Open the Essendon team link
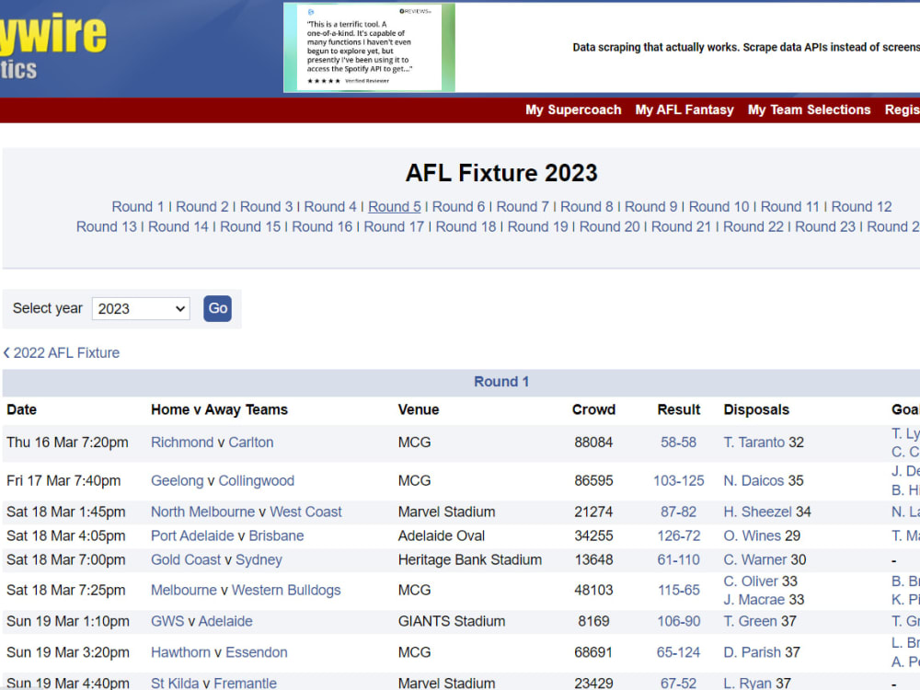Image resolution: width=920 pixels, height=690 pixels. 257,652
